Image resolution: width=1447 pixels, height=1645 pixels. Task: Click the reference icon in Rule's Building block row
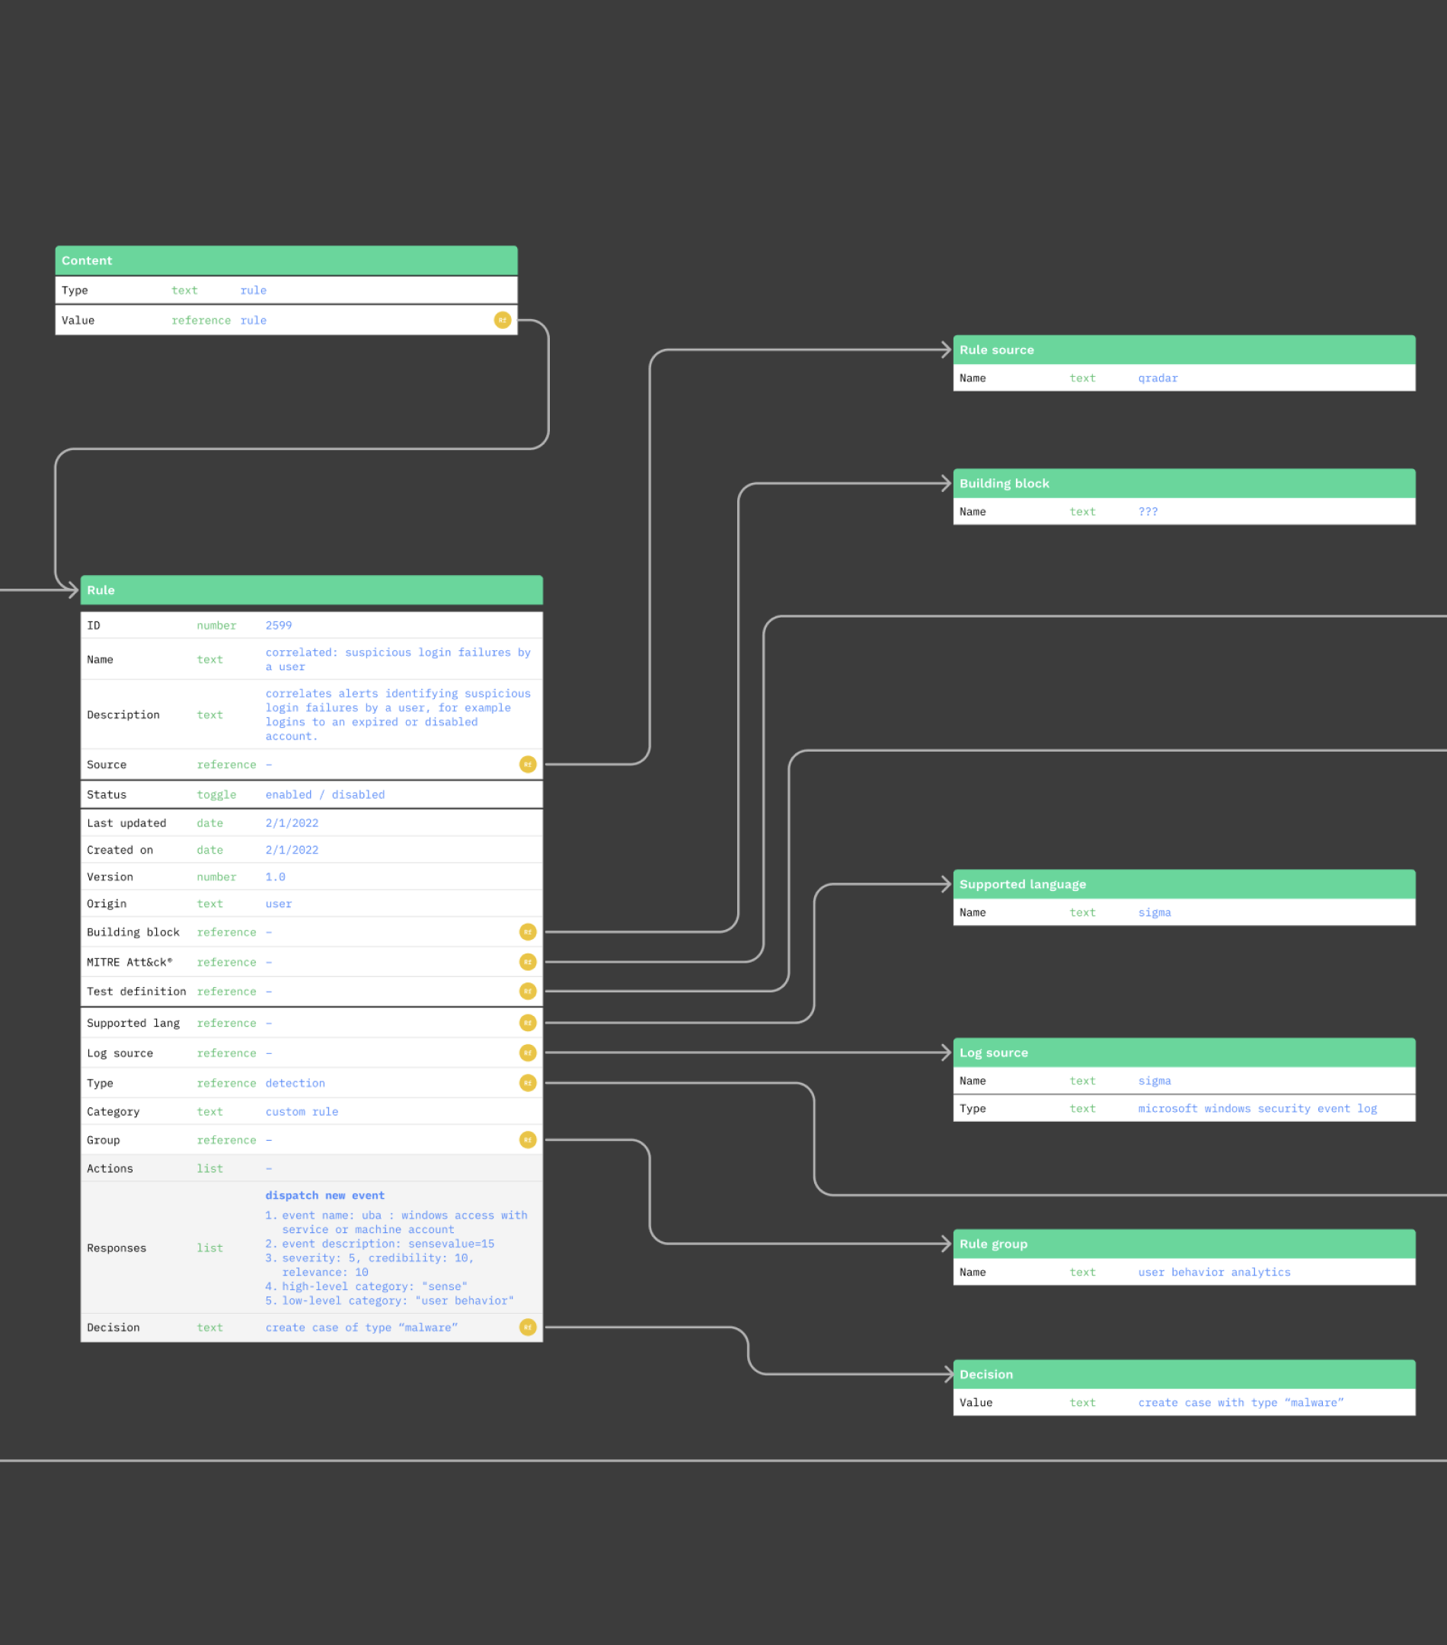tap(528, 932)
